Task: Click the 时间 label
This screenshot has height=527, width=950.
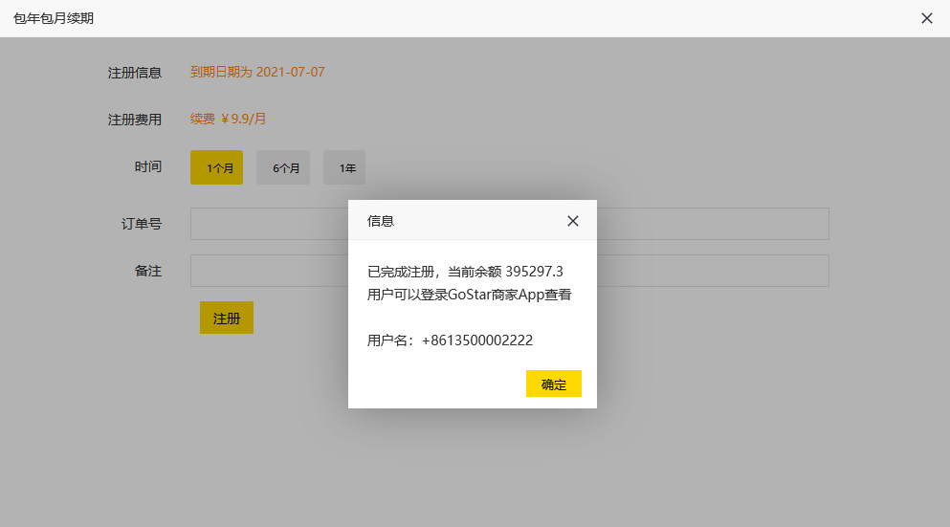Action: tap(148, 166)
